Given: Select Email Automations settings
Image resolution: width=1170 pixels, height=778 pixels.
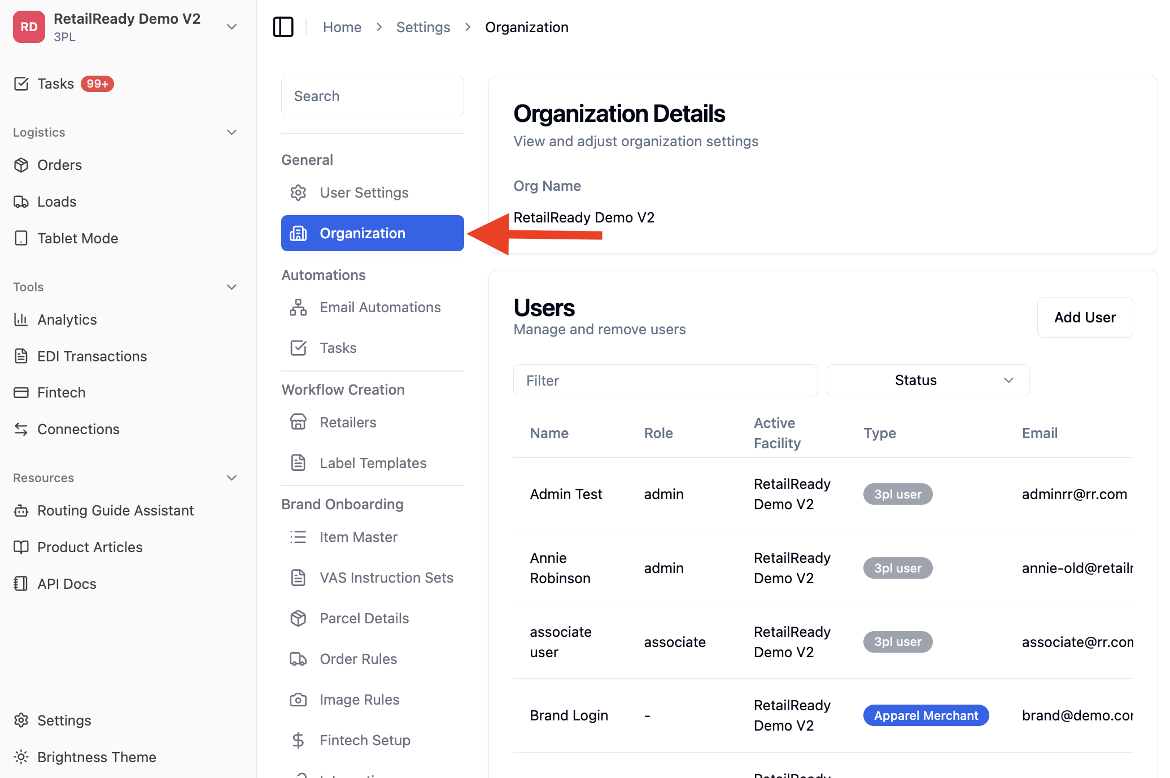Looking at the screenshot, I should pyautogui.click(x=373, y=307).
